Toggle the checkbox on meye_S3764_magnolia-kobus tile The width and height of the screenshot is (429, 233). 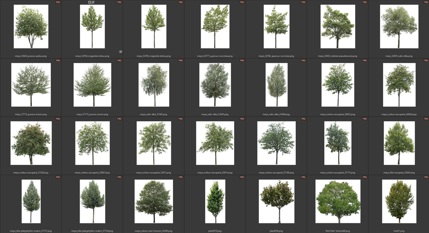coord(120,52)
